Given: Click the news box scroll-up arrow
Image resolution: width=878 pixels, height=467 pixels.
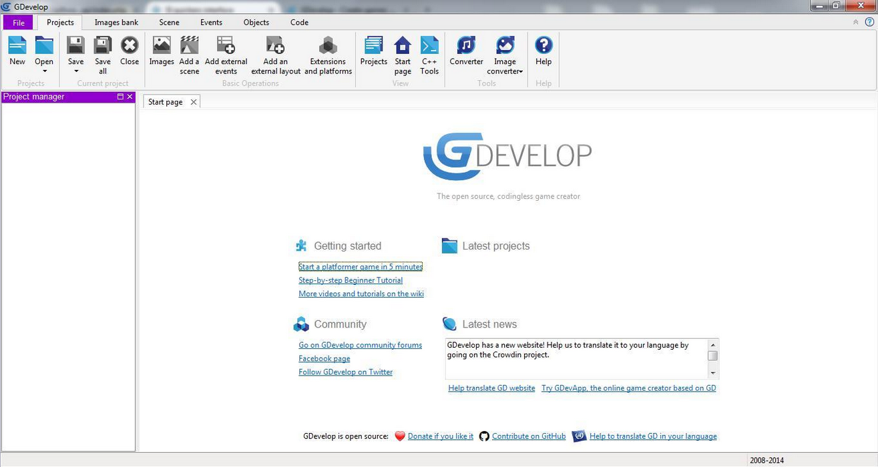Looking at the screenshot, I should pos(713,344).
